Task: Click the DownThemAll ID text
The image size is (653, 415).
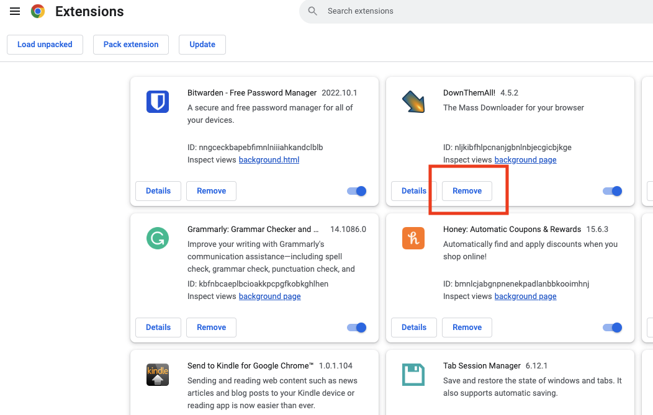Action: (507, 148)
